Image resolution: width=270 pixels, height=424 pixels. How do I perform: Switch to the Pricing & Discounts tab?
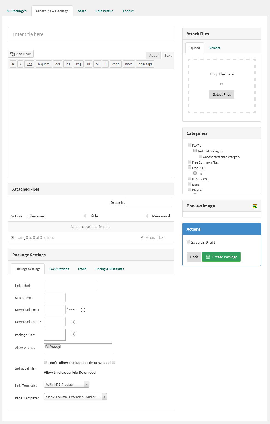(x=110, y=269)
